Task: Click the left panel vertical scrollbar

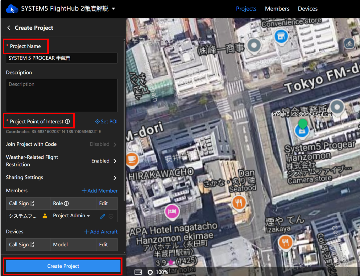Action: pyautogui.click(x=124, y=121)
